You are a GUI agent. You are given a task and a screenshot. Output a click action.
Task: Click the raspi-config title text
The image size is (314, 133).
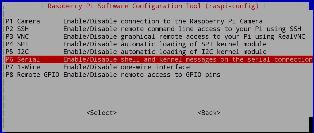[x=153, y=6]
